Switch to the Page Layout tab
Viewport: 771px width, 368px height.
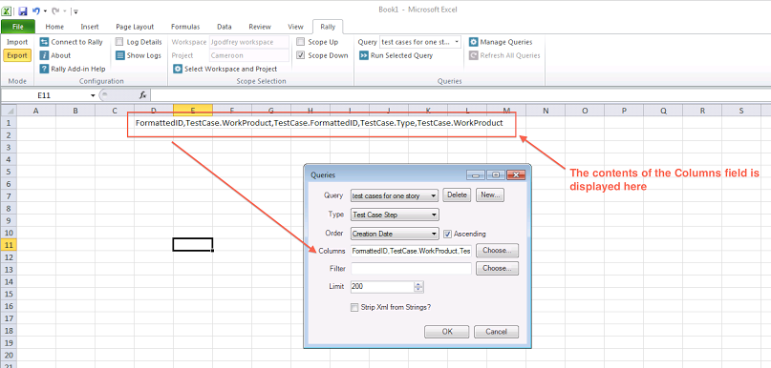coord(135,27)
